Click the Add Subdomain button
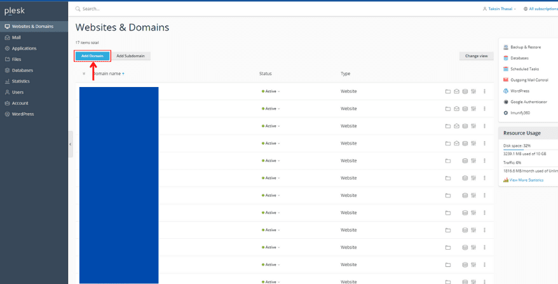The width and height of the screenshot is (558, 284). (131, 56)
